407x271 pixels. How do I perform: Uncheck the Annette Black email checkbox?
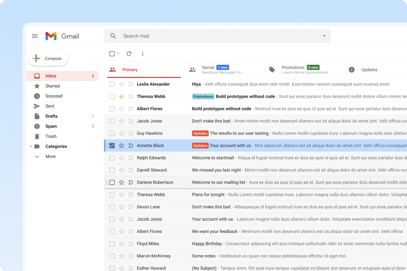click(112, 146)
